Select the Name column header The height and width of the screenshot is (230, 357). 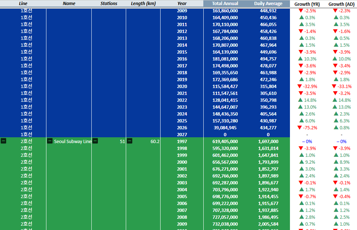pos(69,3)
